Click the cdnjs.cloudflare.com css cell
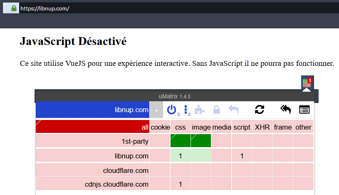339x195 pixels. tap(181, 184)
